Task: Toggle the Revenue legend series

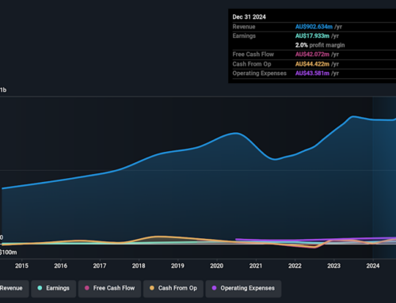Action: pos(14,289)
